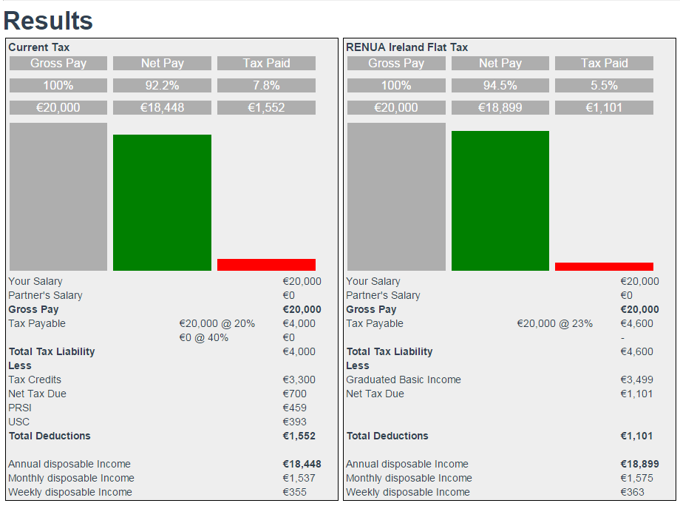The image size is (680, 506).
Task: Click the €355 weekly disposable income
Action: [x=294, y=492]
